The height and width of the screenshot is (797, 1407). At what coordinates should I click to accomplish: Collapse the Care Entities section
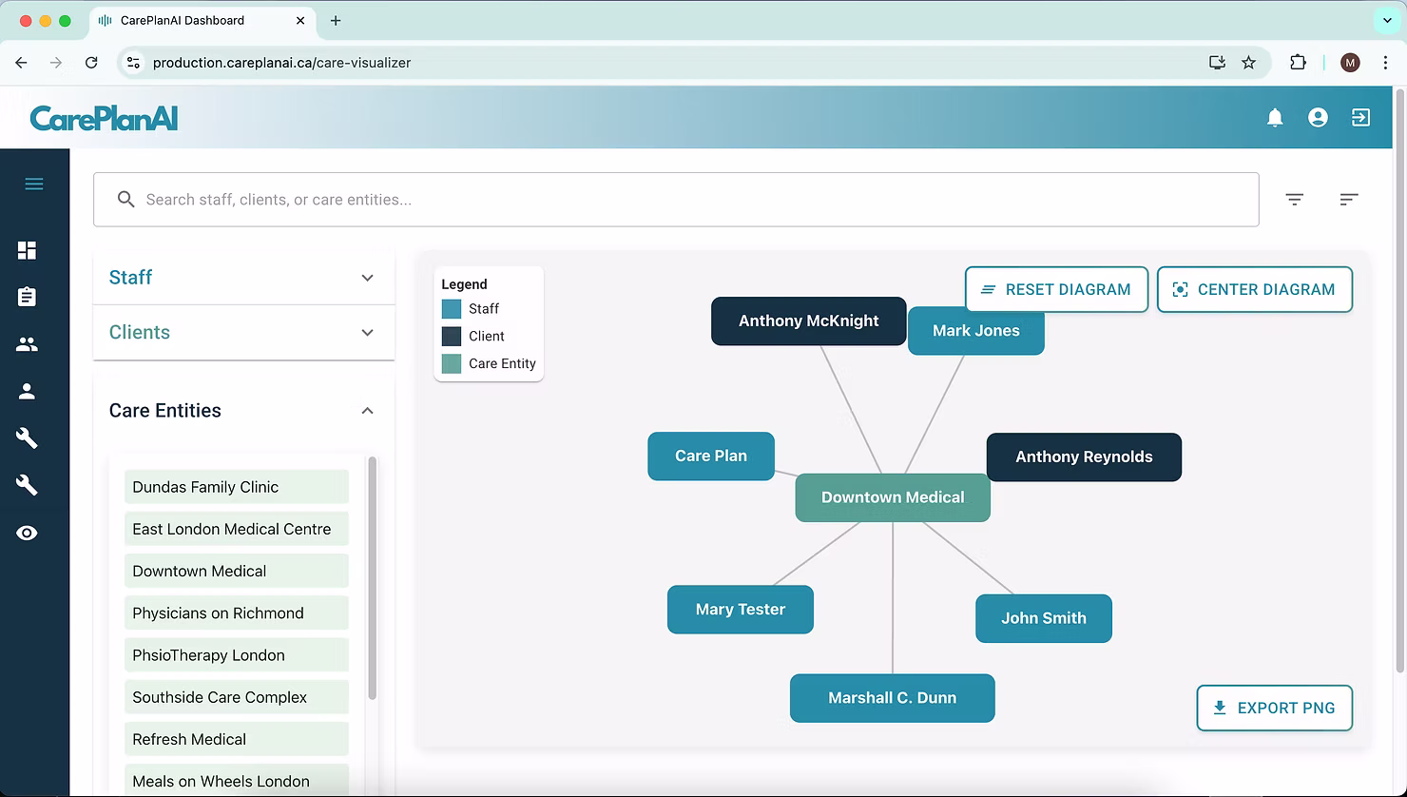(367, 410)
